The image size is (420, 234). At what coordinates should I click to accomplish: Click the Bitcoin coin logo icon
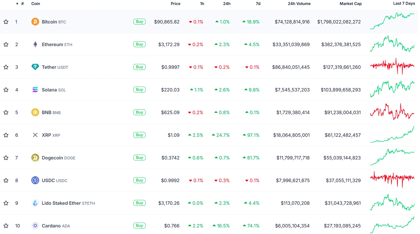pos(35,22)
